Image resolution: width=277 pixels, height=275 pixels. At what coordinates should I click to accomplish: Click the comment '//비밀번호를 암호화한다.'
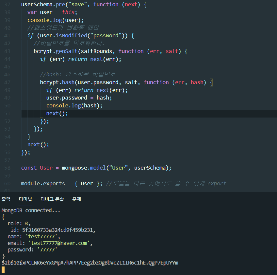(69, 44)
